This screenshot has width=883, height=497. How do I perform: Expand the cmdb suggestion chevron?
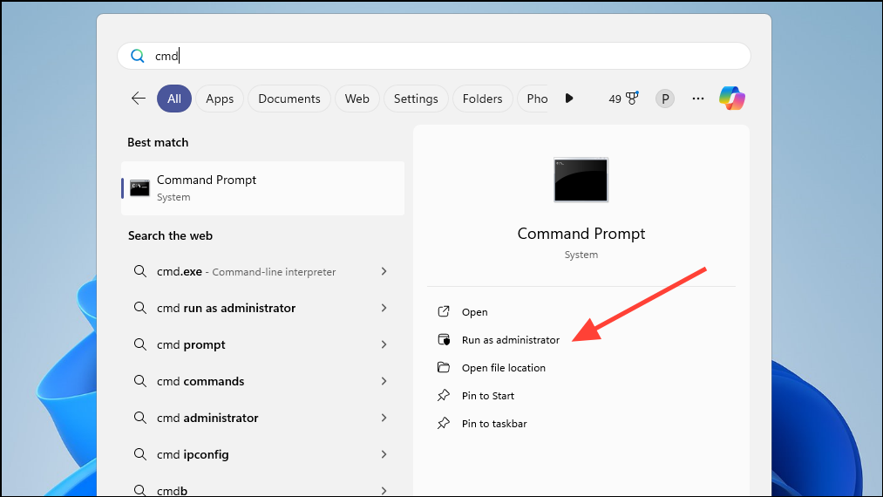coord(384,490)
